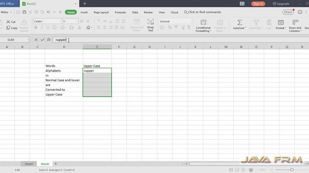309x173 pixels.
Task: Click the Share button
Action: coord(288,12)
